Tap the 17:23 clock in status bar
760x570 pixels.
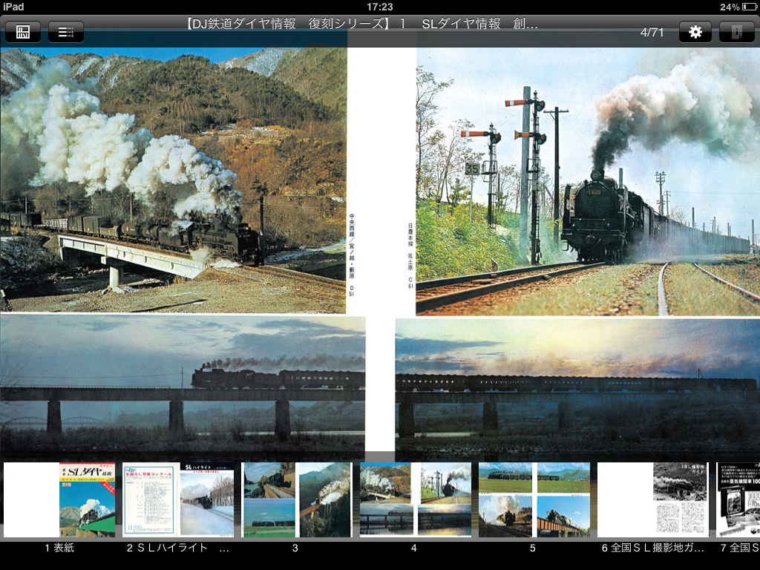pyautogui.click(x=380, y=7)
